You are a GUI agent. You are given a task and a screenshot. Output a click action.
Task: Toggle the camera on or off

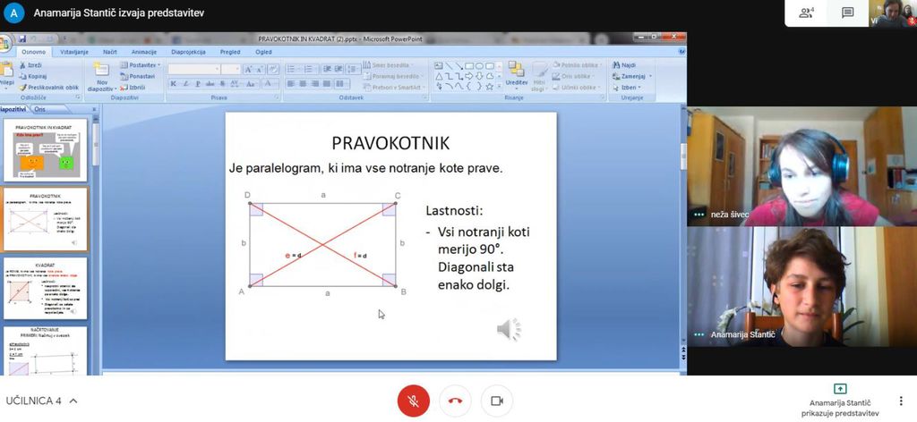pyautogui.click(x=497, y=401)
